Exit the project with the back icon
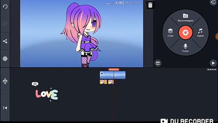Screen dimensions: 218x123 tap(213, 2)
